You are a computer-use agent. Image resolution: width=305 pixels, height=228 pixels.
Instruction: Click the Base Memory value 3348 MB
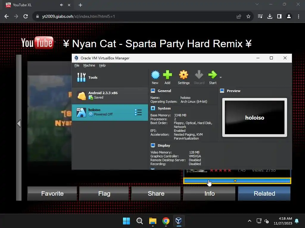tap(180, 115)
